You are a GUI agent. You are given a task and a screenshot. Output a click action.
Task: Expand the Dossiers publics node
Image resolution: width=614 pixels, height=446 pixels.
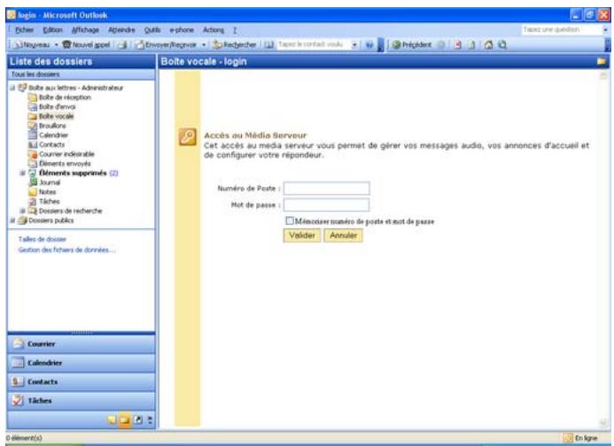point(12,220)
